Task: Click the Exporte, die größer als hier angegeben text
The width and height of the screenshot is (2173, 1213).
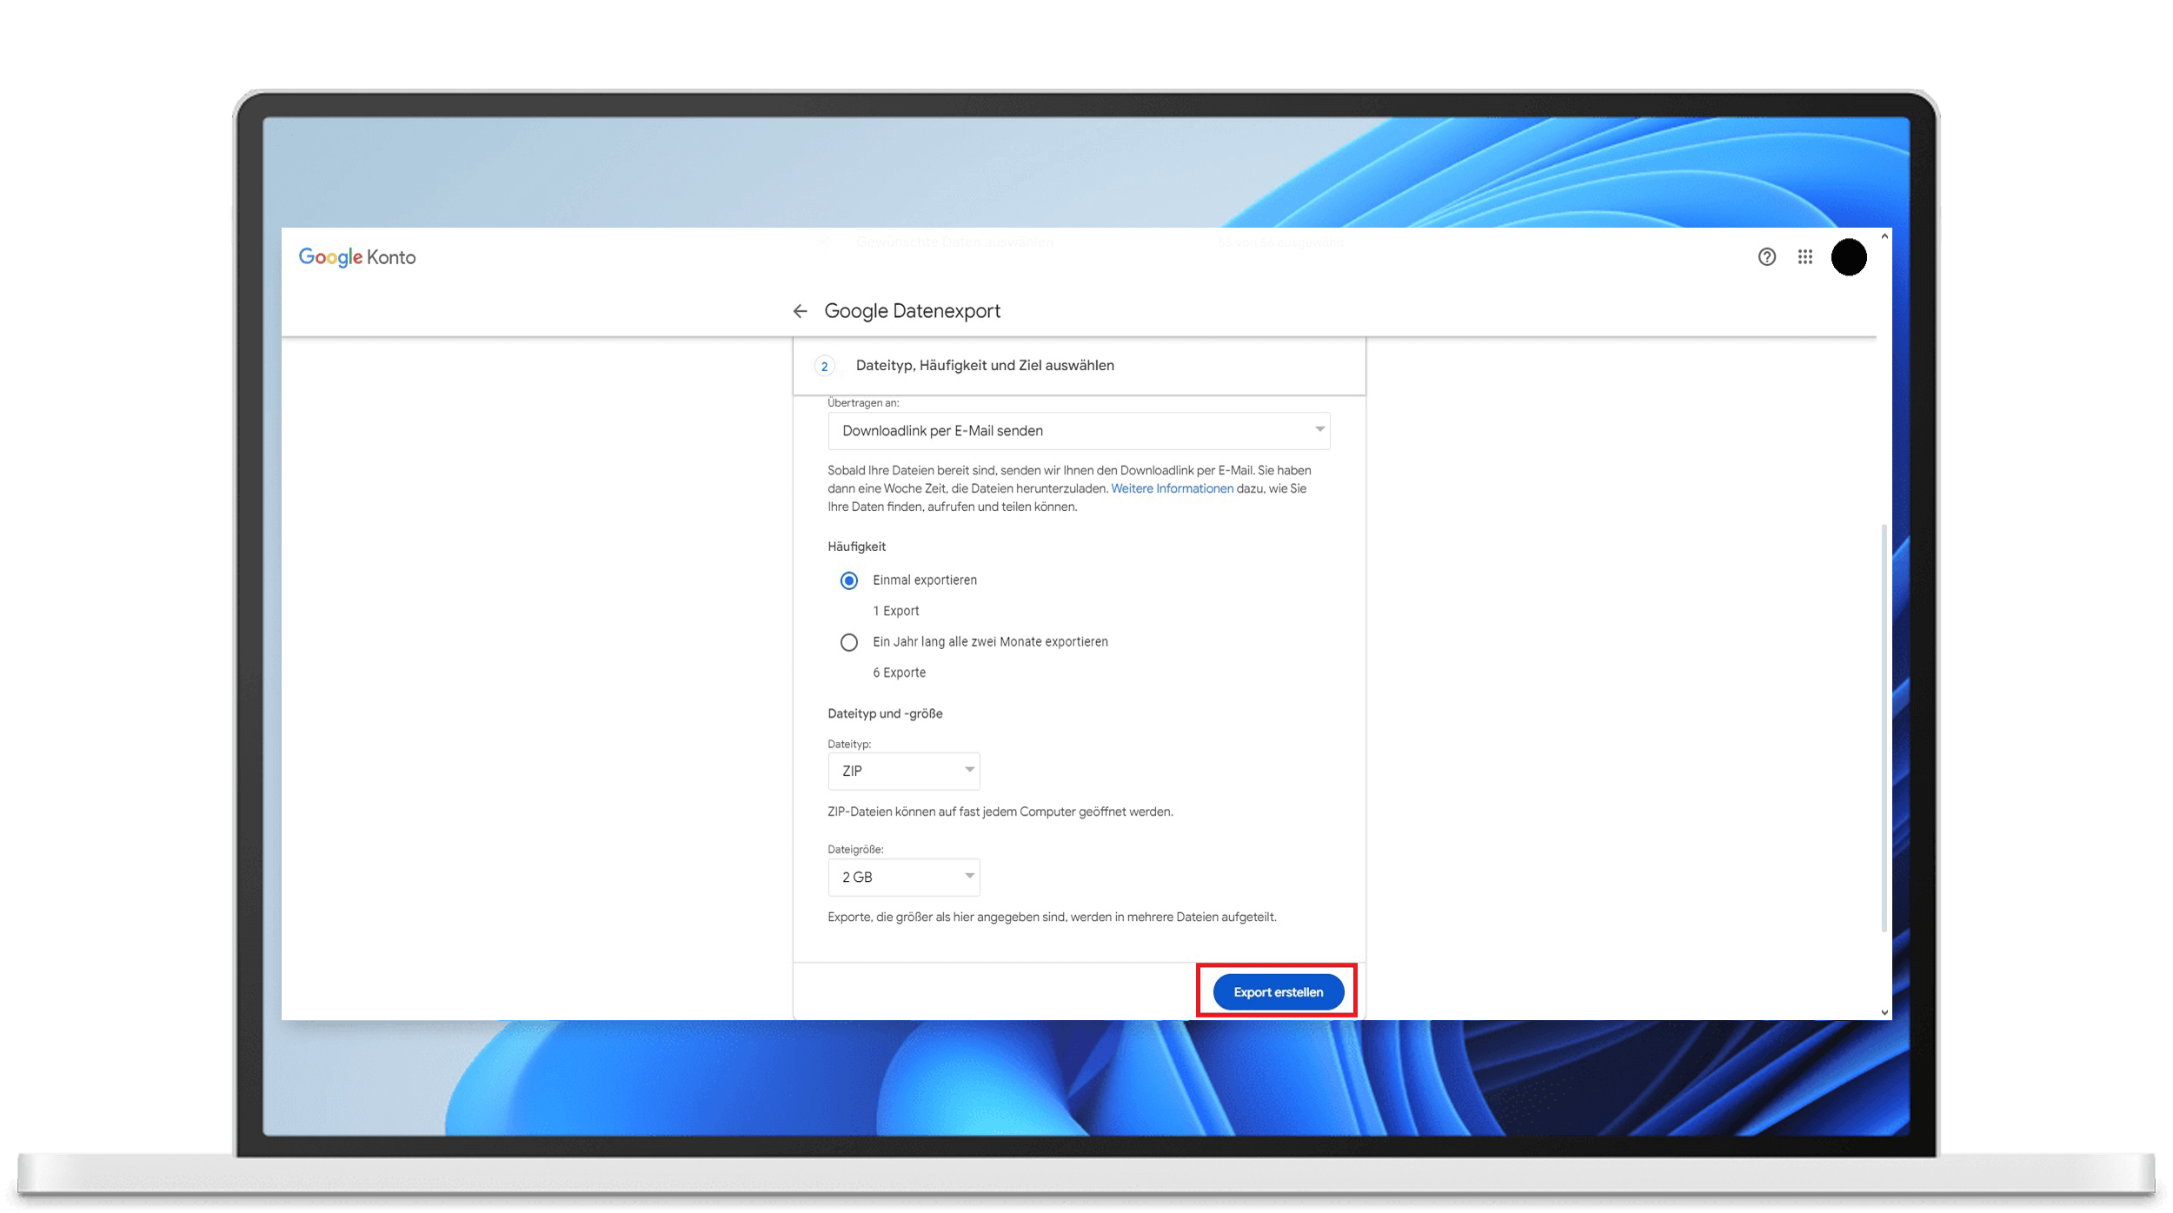Action: tap(1052, 918)
